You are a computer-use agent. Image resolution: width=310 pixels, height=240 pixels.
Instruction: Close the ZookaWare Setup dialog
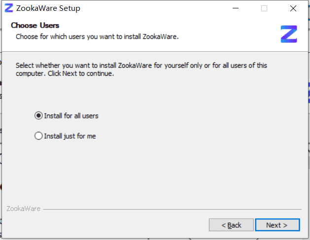(x=293, y=8)
